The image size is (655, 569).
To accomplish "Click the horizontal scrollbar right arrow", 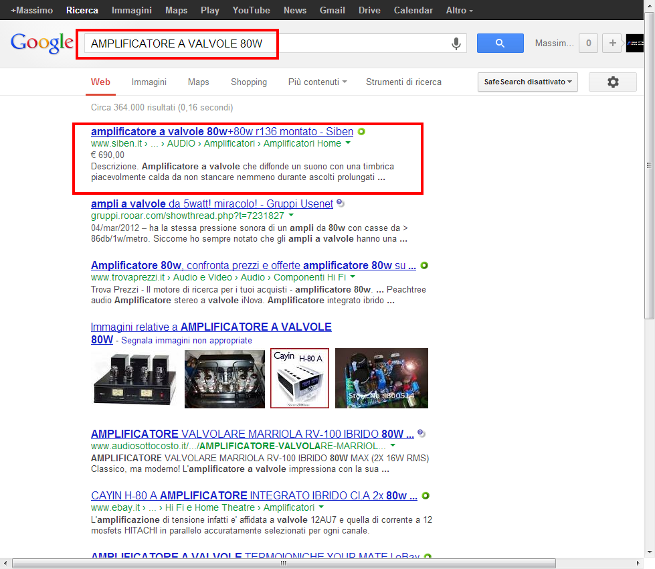I will pos(638,563).
